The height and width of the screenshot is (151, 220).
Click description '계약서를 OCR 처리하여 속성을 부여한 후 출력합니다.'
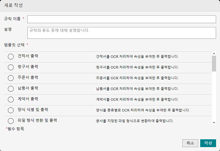click(137, 99)
